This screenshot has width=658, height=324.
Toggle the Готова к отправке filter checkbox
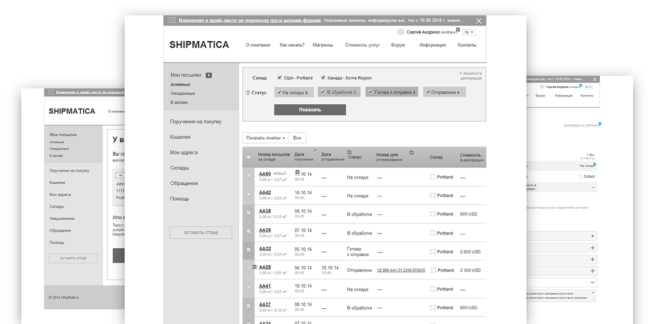coord(371,92)
